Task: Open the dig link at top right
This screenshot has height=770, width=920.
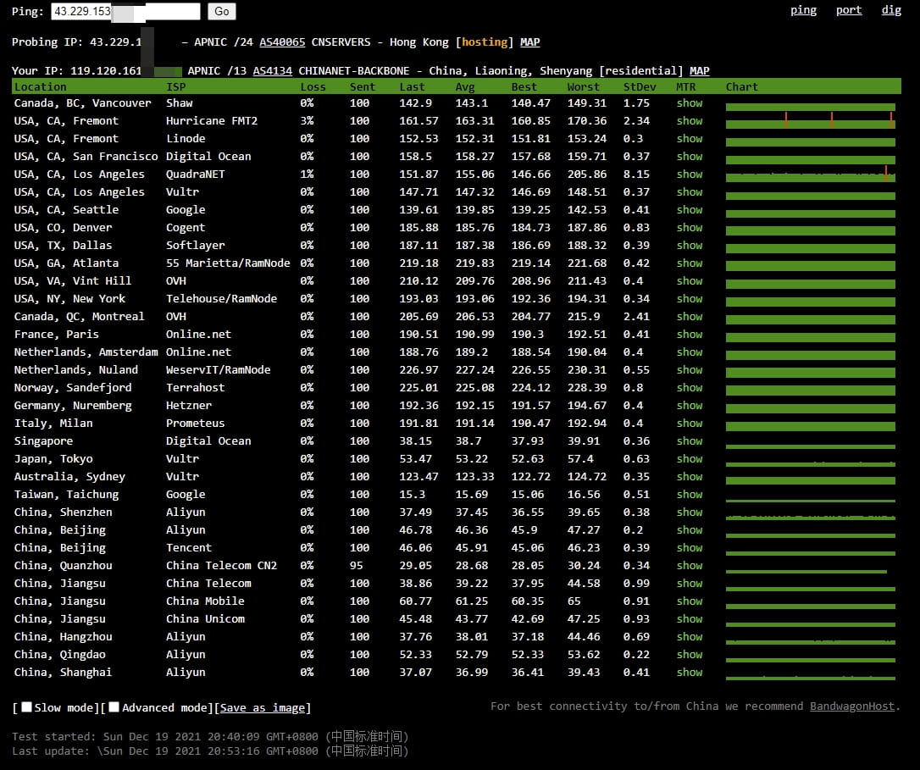Action: click(891, 10)
